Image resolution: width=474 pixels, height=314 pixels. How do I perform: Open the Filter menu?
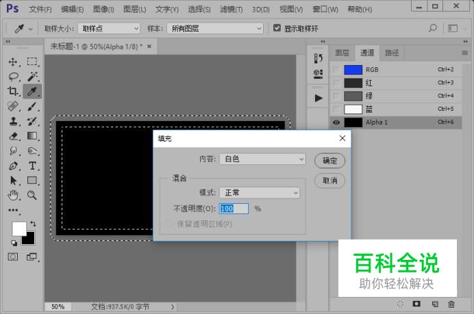232,10
